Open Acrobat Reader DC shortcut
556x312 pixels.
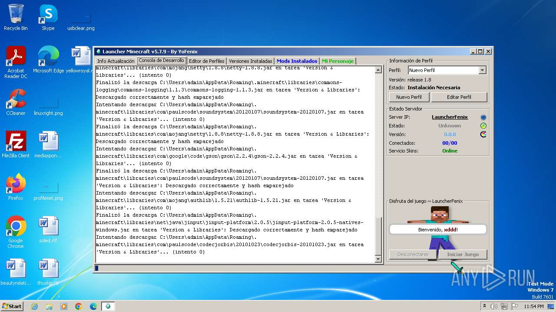16,62
